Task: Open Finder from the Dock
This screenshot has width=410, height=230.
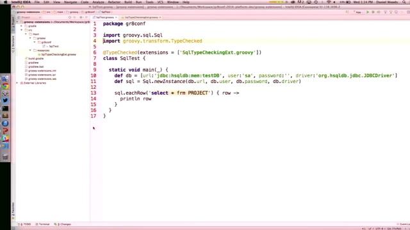Action: click(5, 79)
